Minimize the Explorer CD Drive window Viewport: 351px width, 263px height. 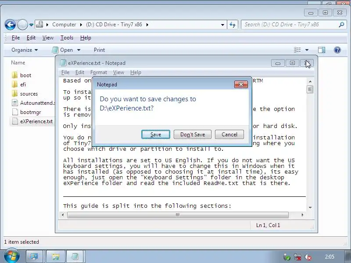point(311,13)
